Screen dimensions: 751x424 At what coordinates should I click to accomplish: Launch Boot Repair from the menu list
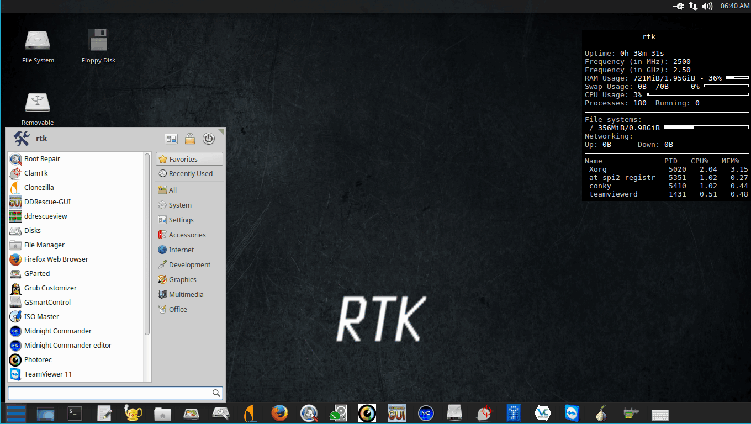76,159
